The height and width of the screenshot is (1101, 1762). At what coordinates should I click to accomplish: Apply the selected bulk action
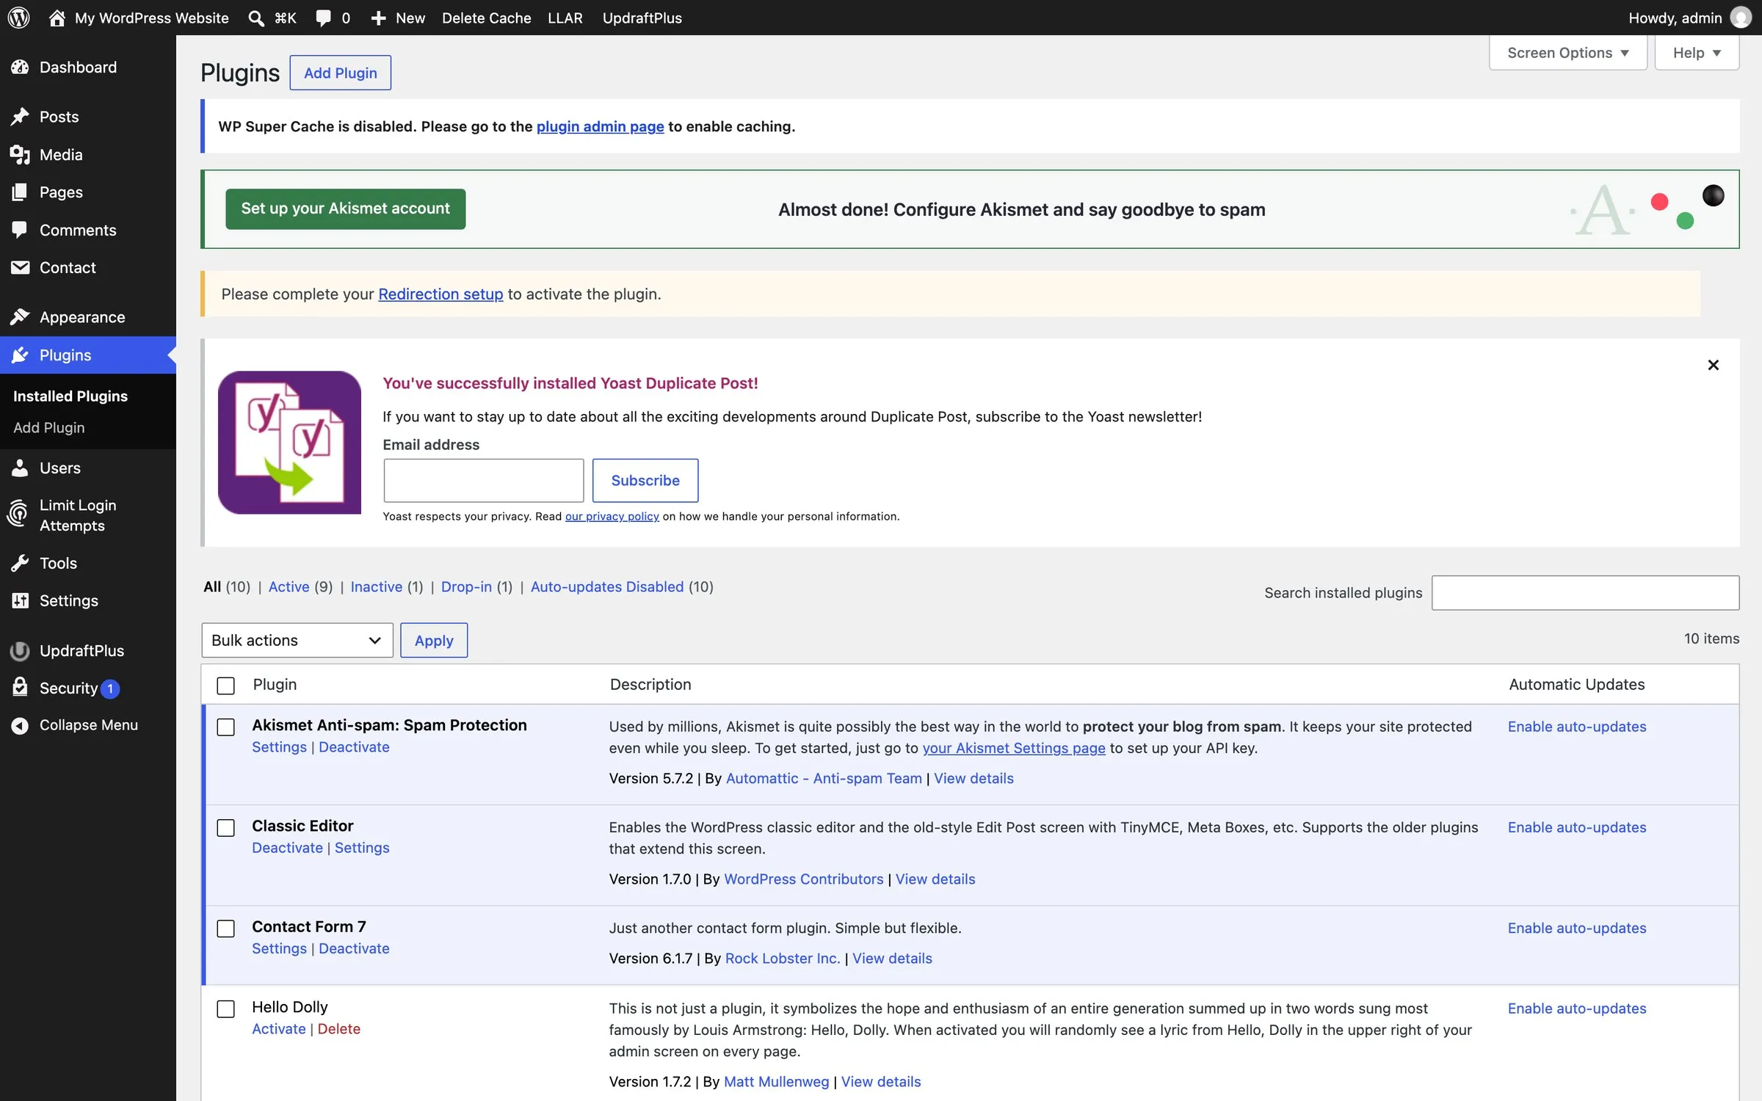coord(433,640)
